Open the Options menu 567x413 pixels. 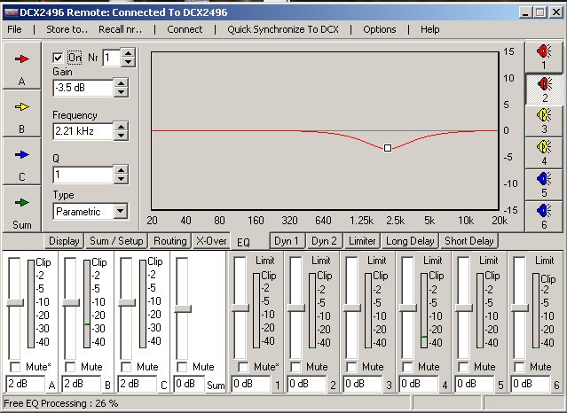click(x=379, y=29)
